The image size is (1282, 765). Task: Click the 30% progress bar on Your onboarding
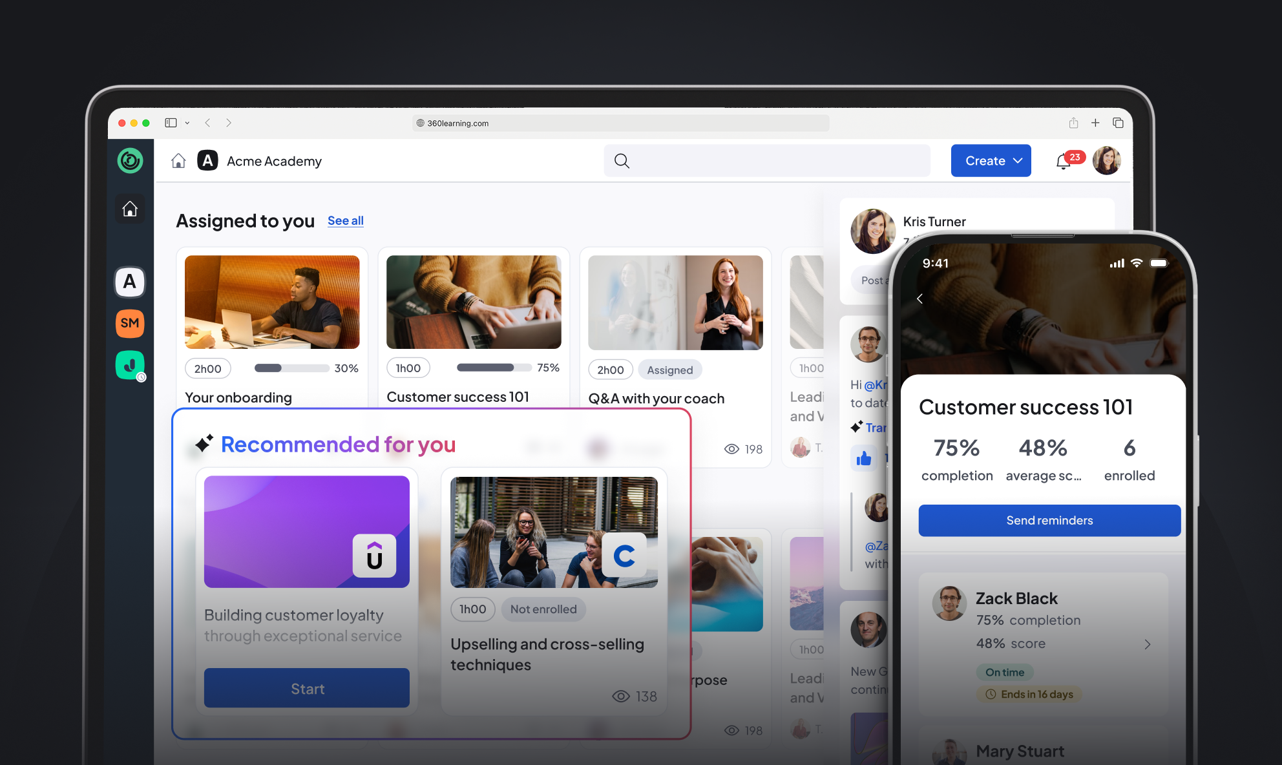pos(291,368)
